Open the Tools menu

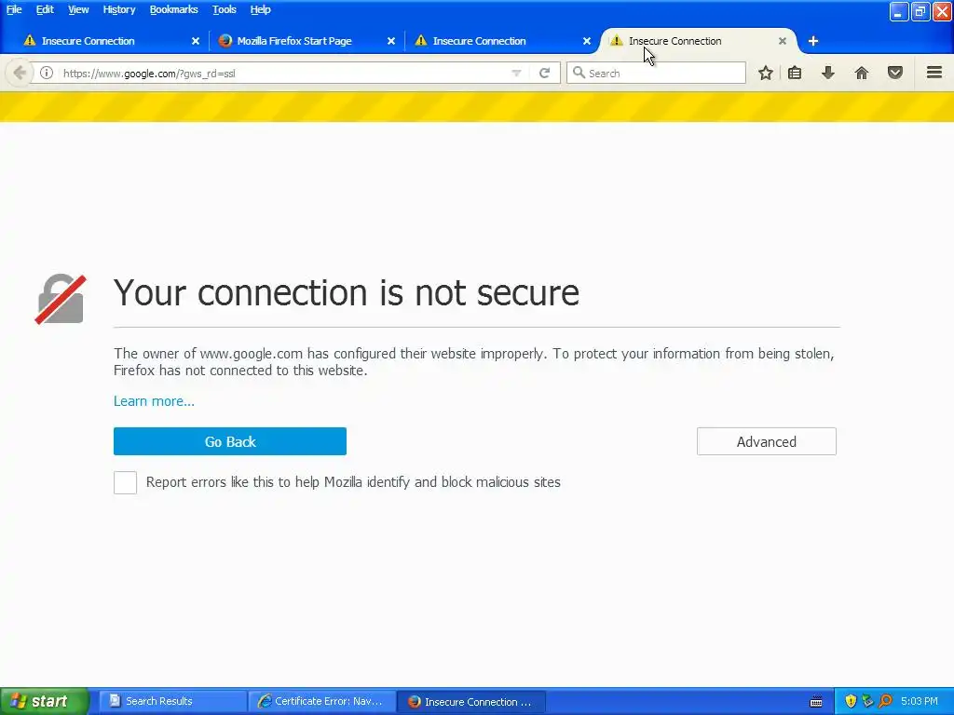tap(224, 9)
